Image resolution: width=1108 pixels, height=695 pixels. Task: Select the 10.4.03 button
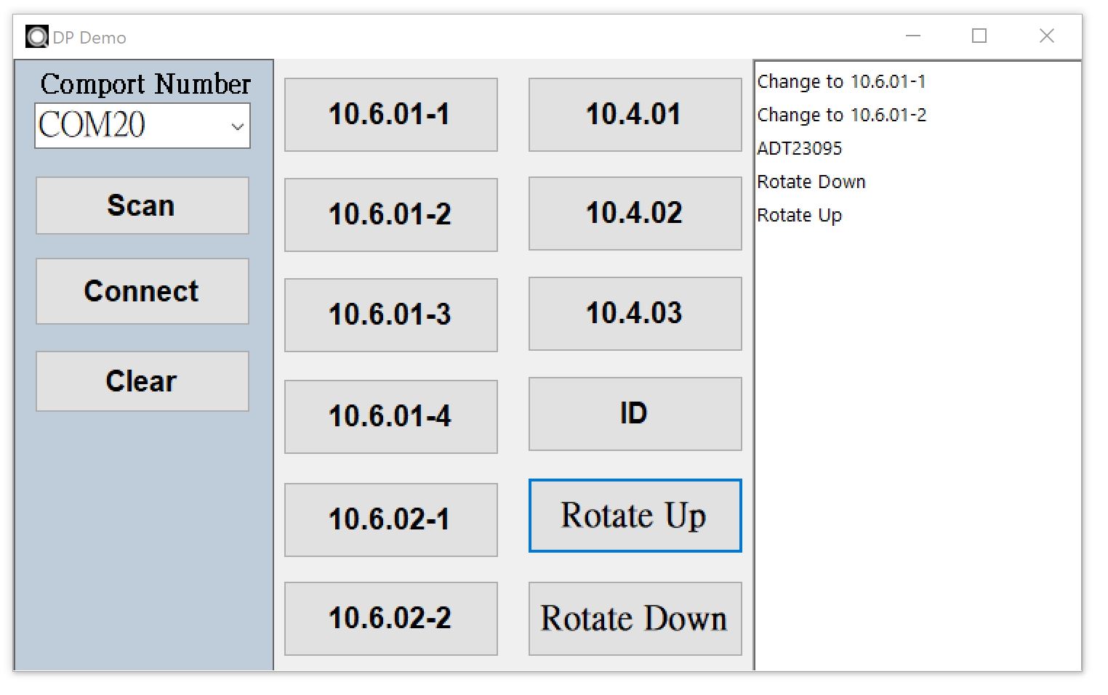click(635, 314)
